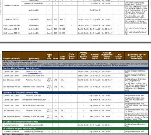Click the Sep 02-Jan 31 date cell

pyautogui.click(x=95, y=116)
